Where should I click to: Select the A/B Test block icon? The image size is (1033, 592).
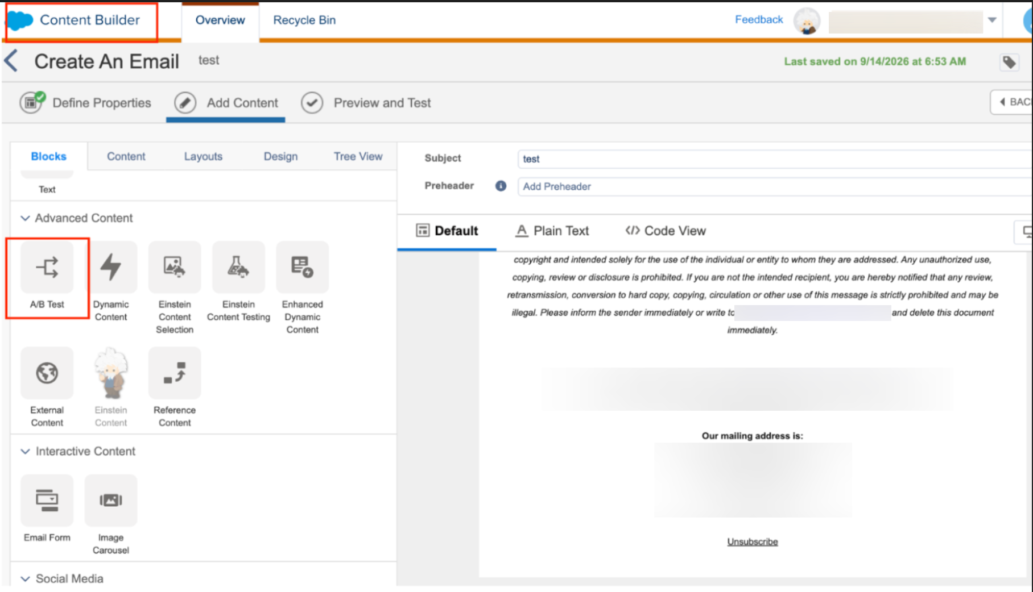click(x=47, y=267)
